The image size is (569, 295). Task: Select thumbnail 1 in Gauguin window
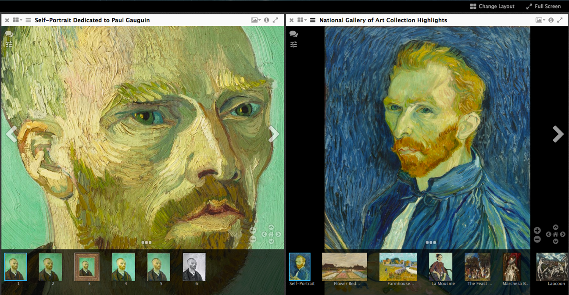(x=16, y=267)
